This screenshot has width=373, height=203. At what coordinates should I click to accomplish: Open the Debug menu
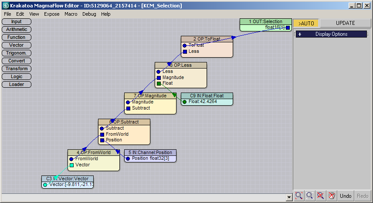[89, 14]
